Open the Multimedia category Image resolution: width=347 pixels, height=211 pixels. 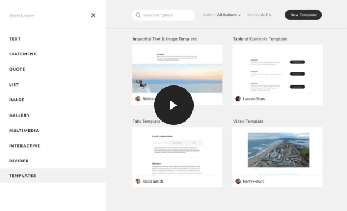(x=24, y=131)
